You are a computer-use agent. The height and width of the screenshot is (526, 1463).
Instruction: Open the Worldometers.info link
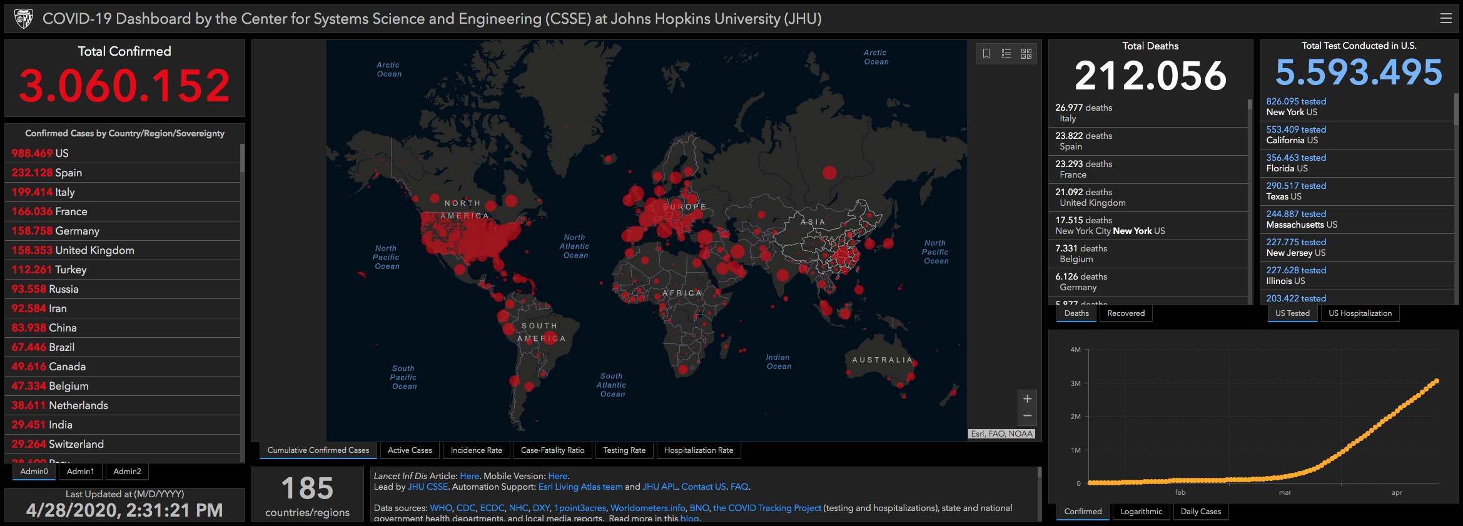pos(647,508)
